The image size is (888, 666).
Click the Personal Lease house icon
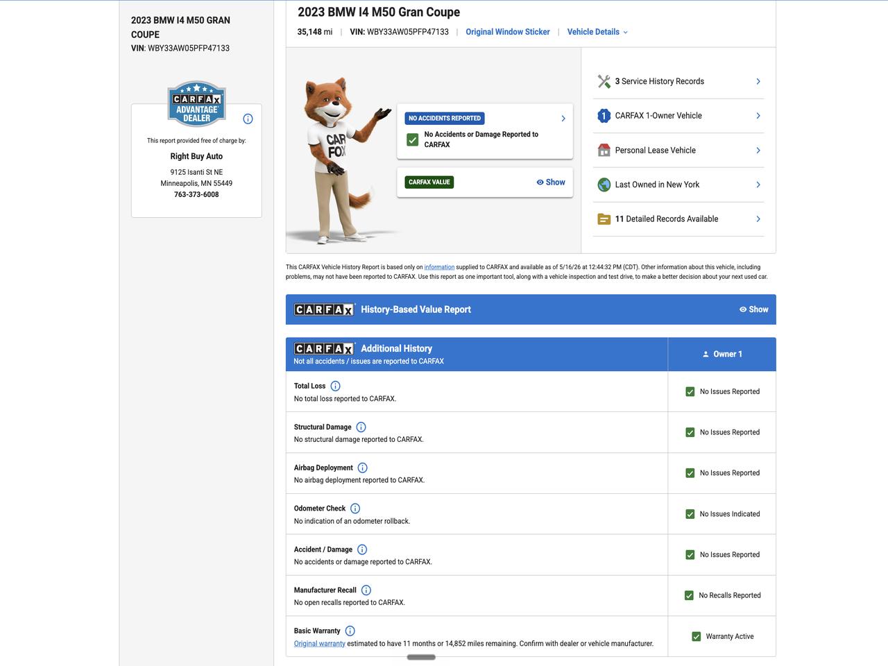(x=604, y=150)
